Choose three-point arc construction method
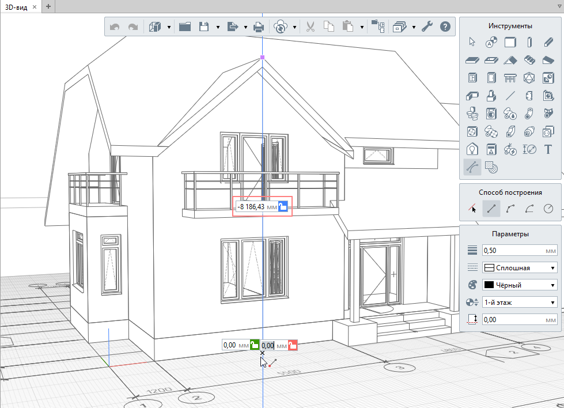 click(x=510, y=209)
